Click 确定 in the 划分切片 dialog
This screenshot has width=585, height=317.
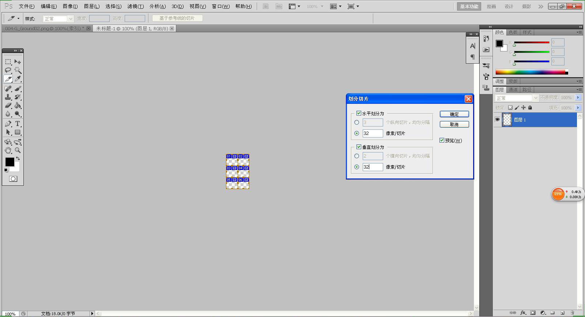pos(454,114)
